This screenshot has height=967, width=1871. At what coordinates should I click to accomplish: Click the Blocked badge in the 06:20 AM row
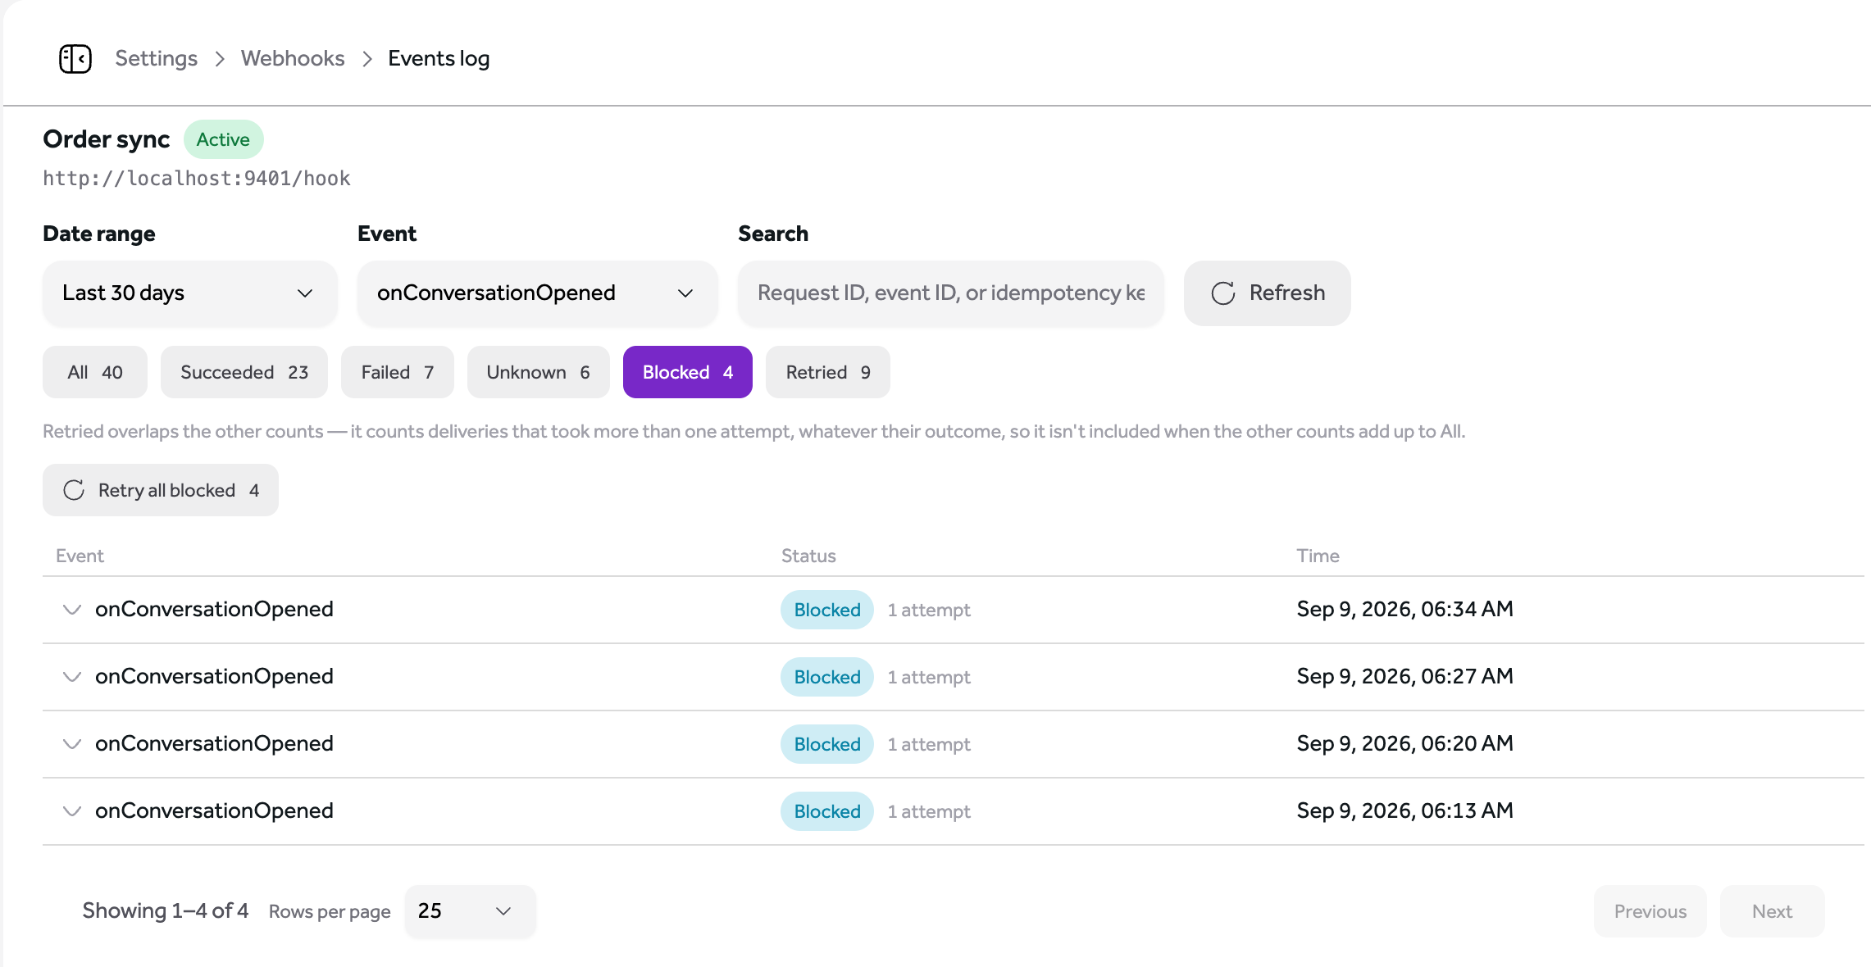[827, 744]
